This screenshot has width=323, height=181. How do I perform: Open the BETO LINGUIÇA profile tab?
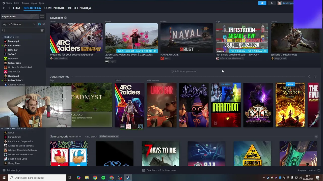coord(79,8)
